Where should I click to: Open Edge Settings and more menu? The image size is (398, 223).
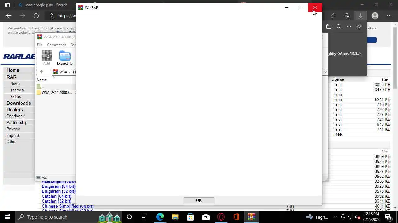(x=389, y=16)
